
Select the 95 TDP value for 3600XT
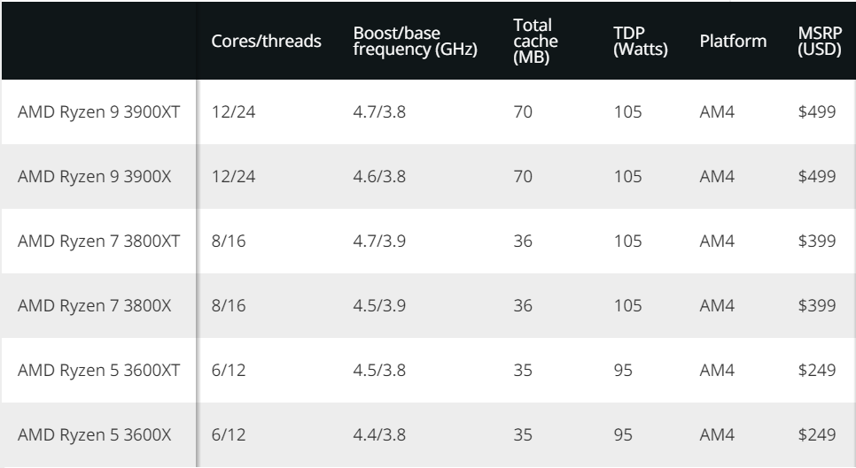(622, 371)
